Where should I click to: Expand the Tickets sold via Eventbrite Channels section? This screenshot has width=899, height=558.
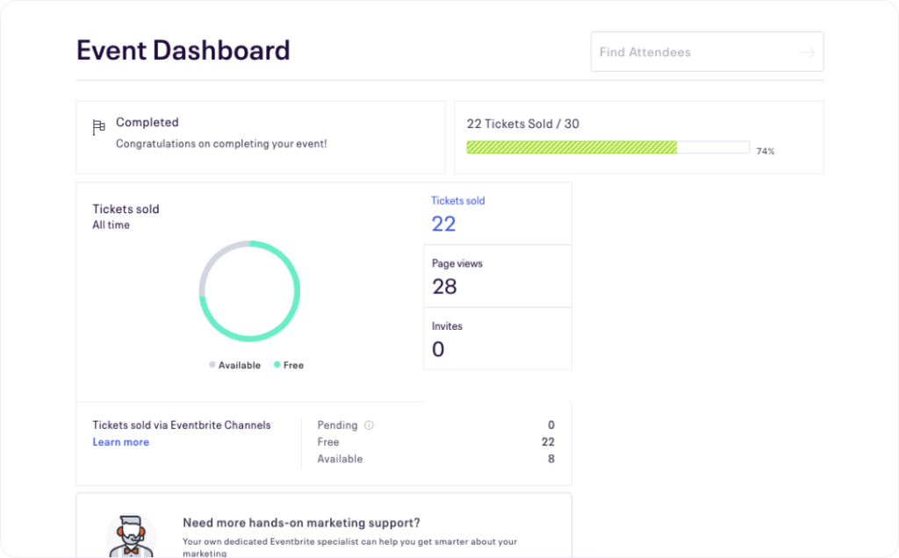tap(181, 425)
